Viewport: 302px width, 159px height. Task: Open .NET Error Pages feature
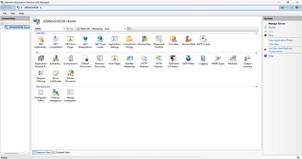70,42
